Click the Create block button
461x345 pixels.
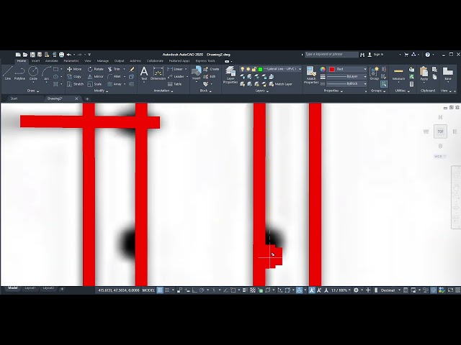pos(211,69)
